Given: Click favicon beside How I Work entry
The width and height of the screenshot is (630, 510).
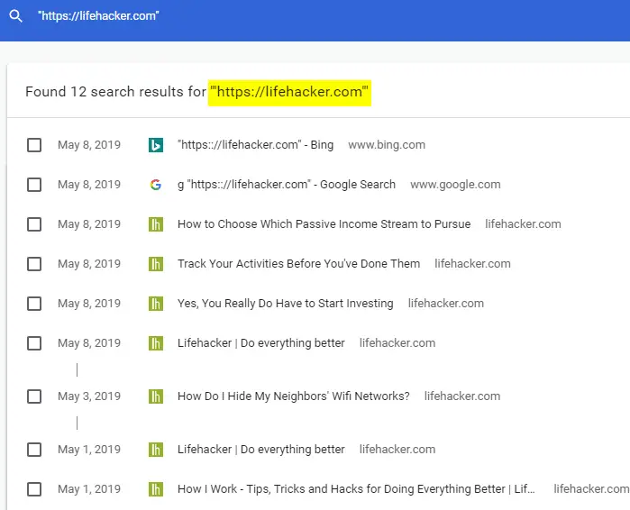Looking at the screenshot, I should [156, 489].
